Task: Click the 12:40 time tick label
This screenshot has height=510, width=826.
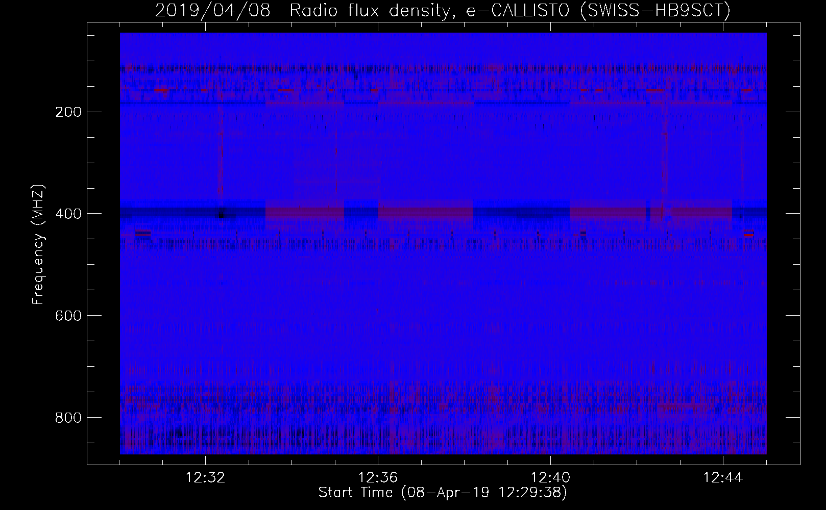Action: pos(550,478)
